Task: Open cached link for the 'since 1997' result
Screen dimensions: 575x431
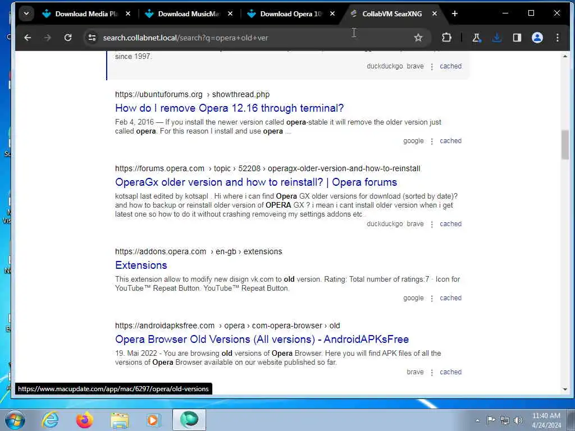Action: click(450, 66)
